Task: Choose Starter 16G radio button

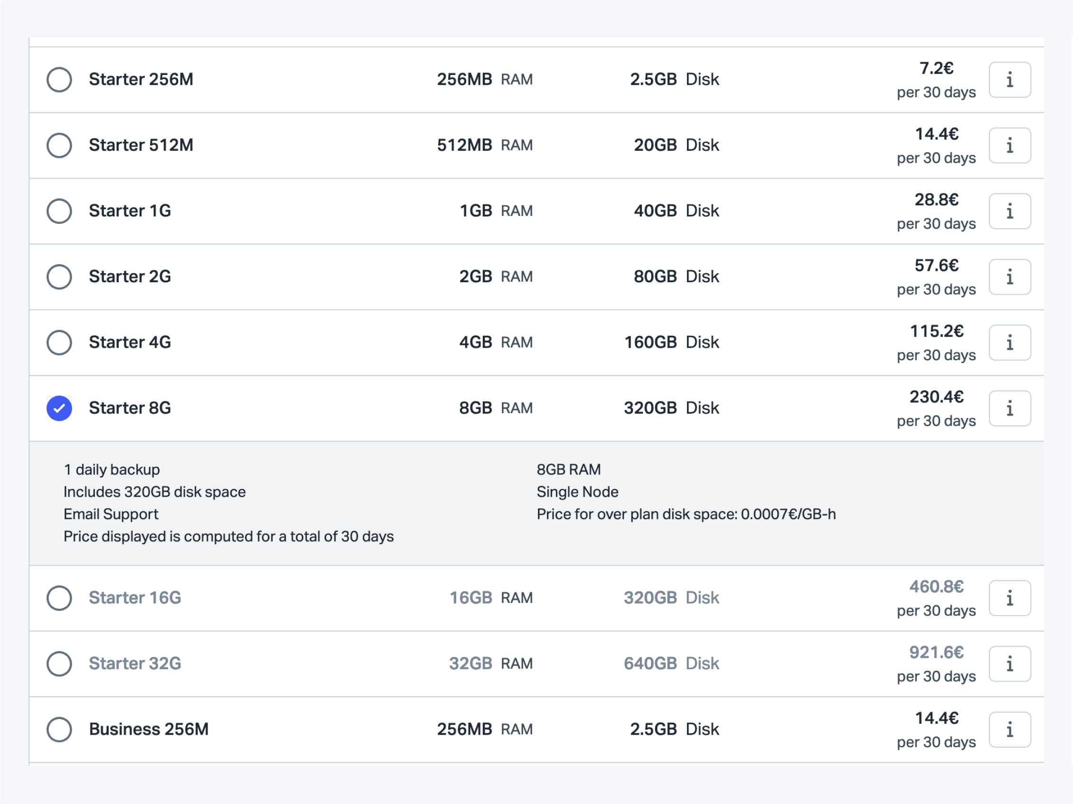Action: (x=59, y=598)
